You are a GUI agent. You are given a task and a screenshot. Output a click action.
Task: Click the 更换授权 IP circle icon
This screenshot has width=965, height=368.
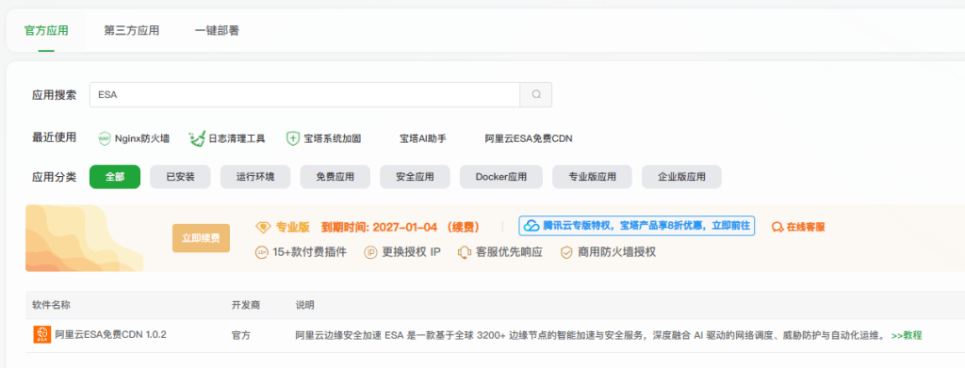click(370, 252)
